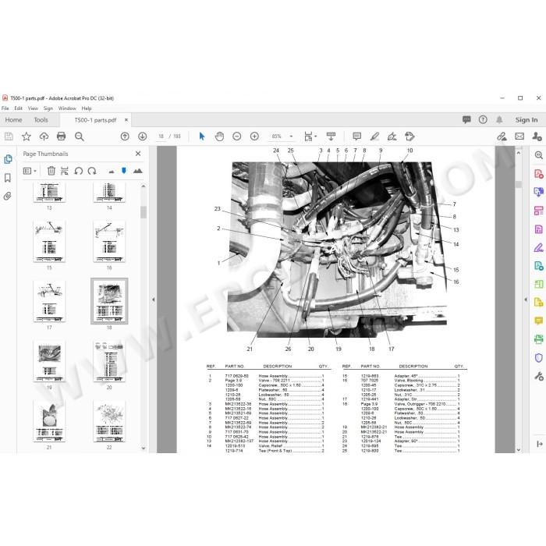The image size is (546, 546).
Task: Open the Edit menu
Action: pyautogui.click(x=18, y=108)
